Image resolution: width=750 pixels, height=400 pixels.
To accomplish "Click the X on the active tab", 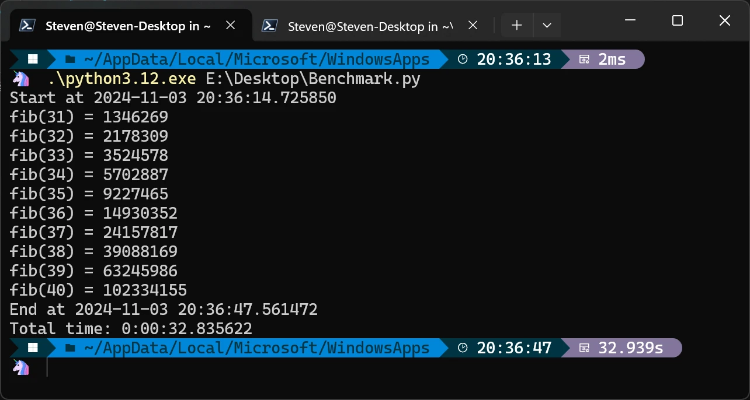I will 230,25.
